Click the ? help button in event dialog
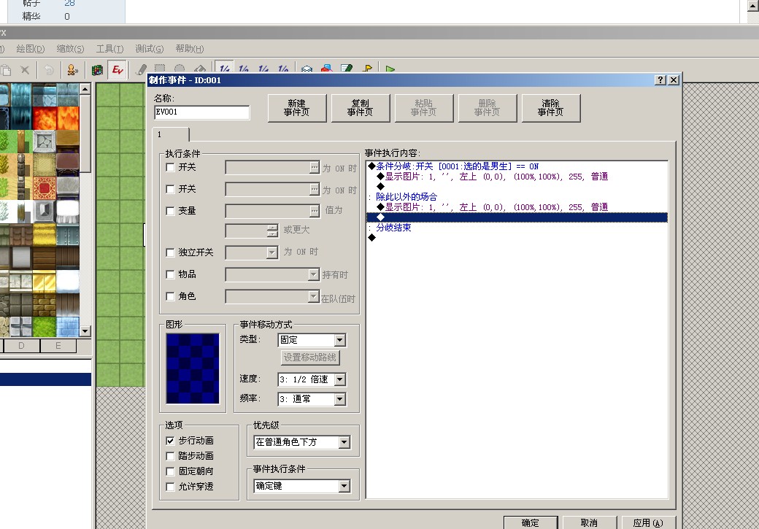Screen dimensions: 759x529 click(x=660, y=80)
